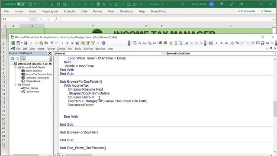The image size is (277, 156).
Task: Click the Indent icon in Edit toolbar
Action: [x=160, y=43]
